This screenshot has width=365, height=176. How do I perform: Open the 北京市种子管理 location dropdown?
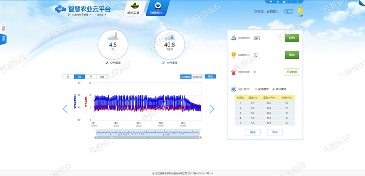[x=79, y=15]
